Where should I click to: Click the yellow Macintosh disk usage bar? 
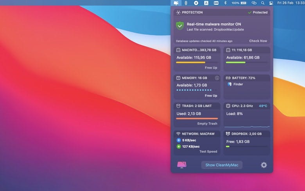click(x=197, y=63)
